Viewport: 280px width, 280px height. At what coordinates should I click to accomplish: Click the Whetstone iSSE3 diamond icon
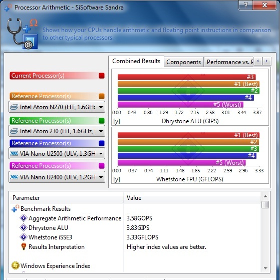pyautogui.click(x=23, y=237)
